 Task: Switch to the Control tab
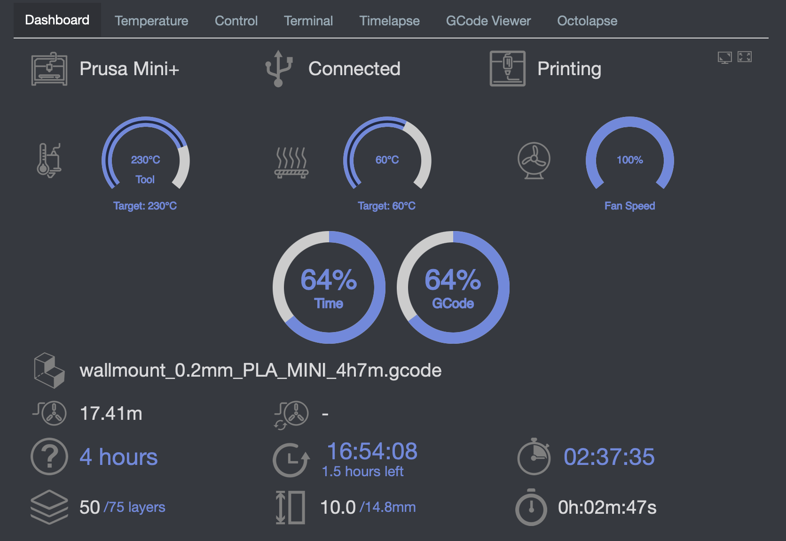[236, 21]
